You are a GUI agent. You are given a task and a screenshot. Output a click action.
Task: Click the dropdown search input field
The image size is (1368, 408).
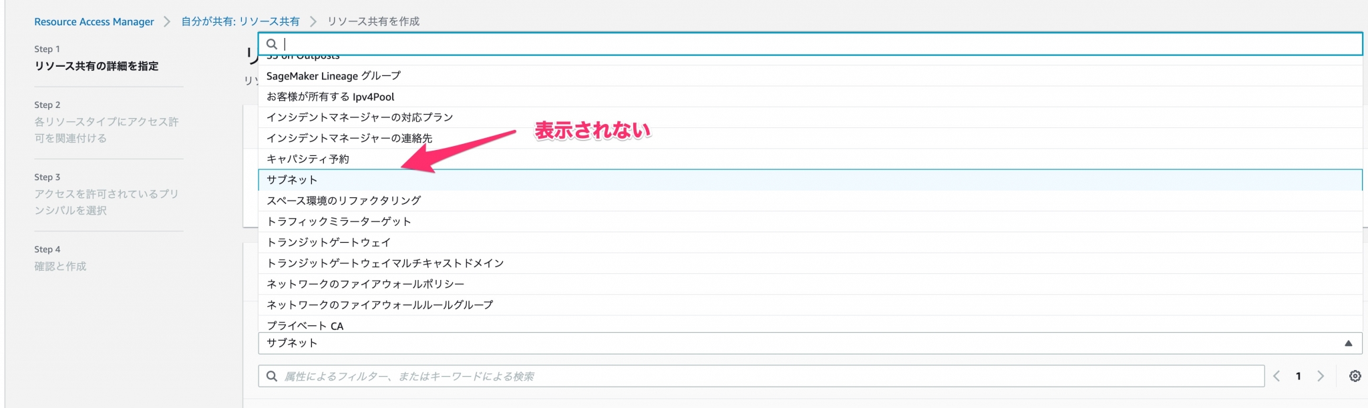point(810,44)
